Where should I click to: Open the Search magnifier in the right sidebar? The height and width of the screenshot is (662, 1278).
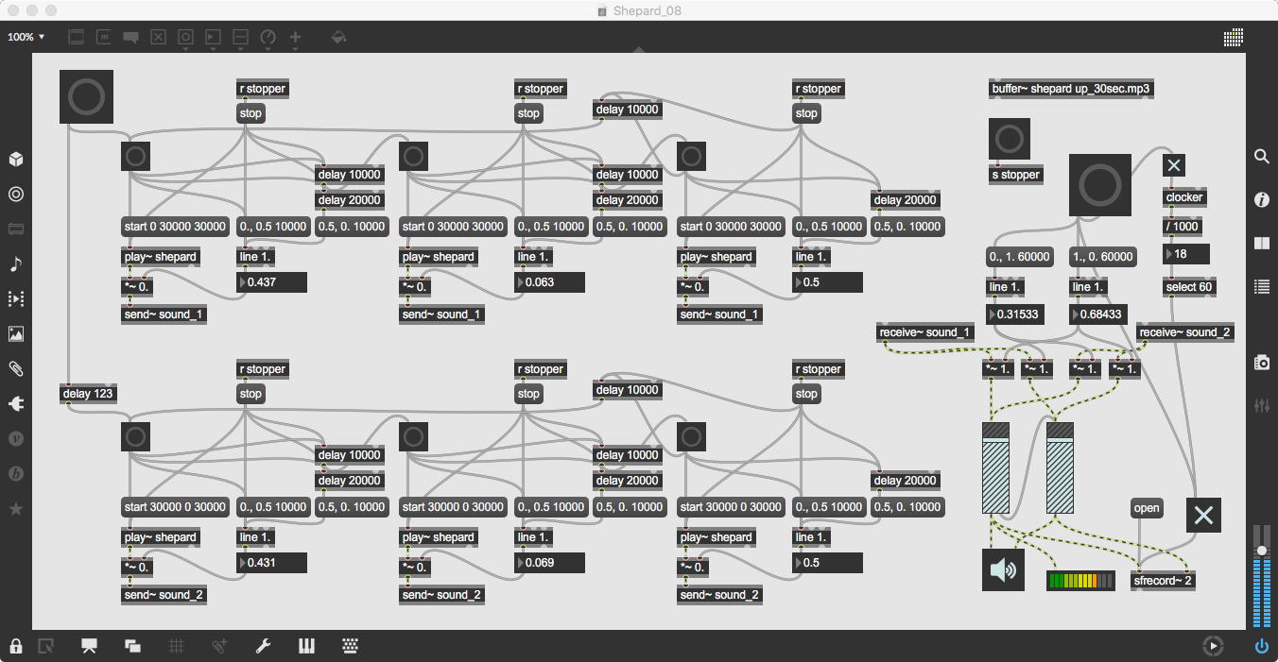point(1261,157)
